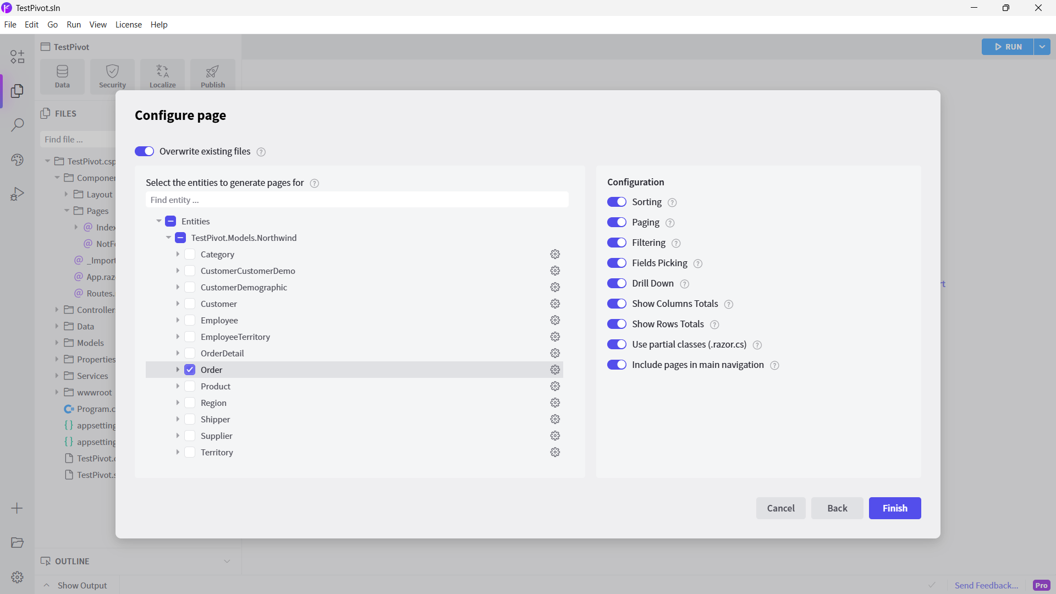The width and height of the screenshot is (1056, 594).
Task: Open the dropdown arrow next to RUN
Action: click(1042, 47)
